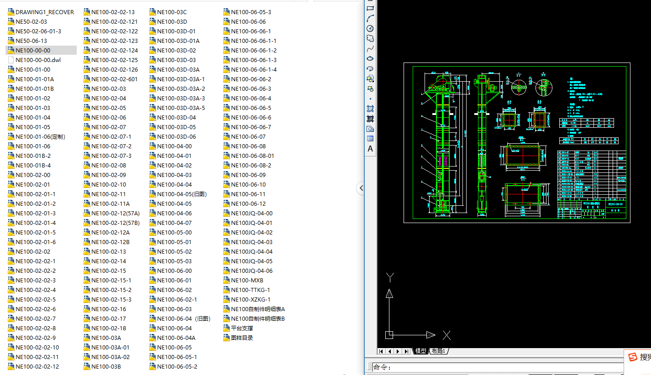This screenshot has width=651, height=375.
Task: Collapse the file panel with the arrow handle
Action: pos(361,187)
